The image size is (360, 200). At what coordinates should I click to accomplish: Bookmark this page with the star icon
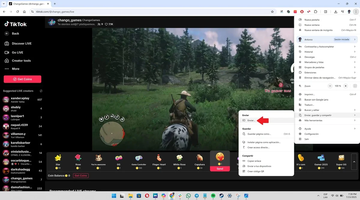272,12
